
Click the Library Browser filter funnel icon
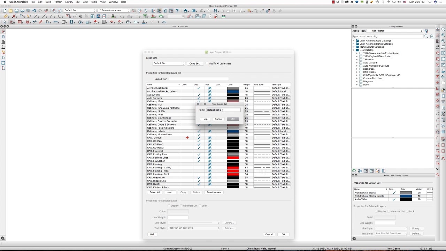coord(426,31)
